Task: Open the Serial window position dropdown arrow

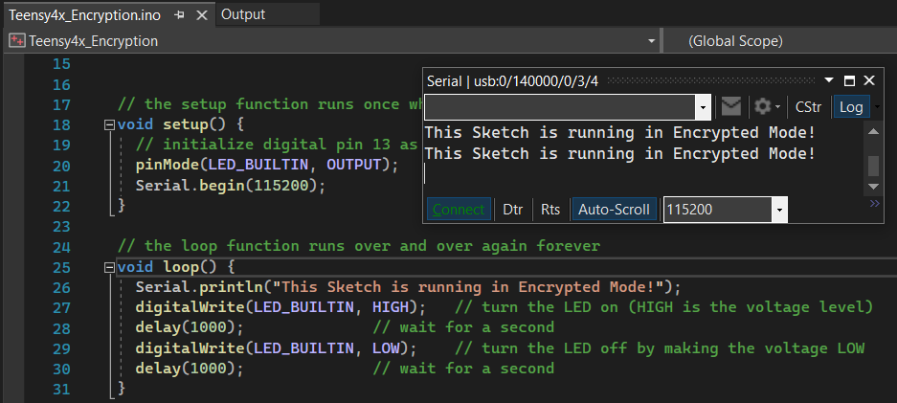Action: coord(829,80)
